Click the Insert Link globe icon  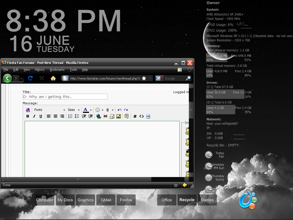point(99,116)
